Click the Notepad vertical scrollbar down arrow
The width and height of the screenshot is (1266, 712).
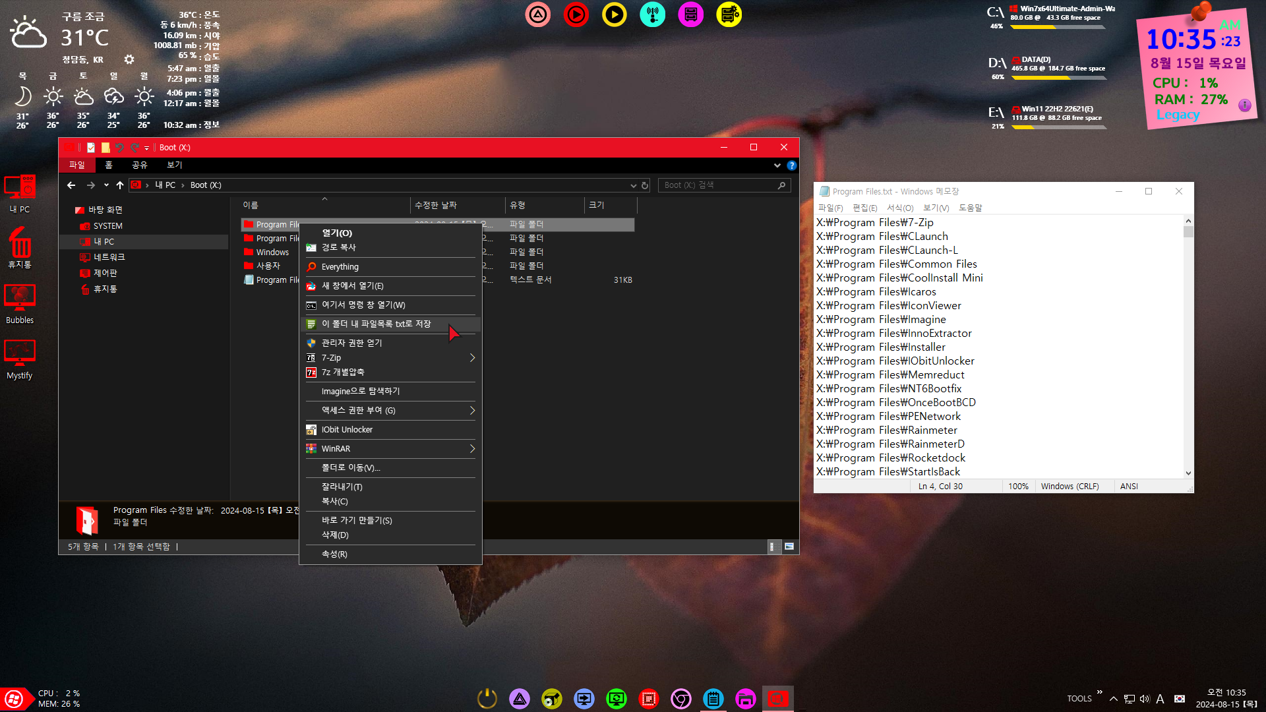1188,473
